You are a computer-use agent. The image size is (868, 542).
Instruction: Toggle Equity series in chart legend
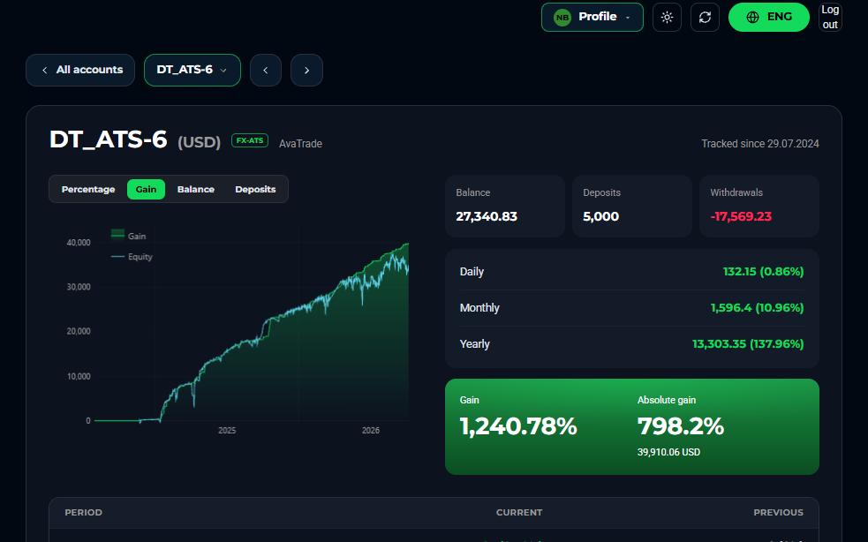[132, 257]
